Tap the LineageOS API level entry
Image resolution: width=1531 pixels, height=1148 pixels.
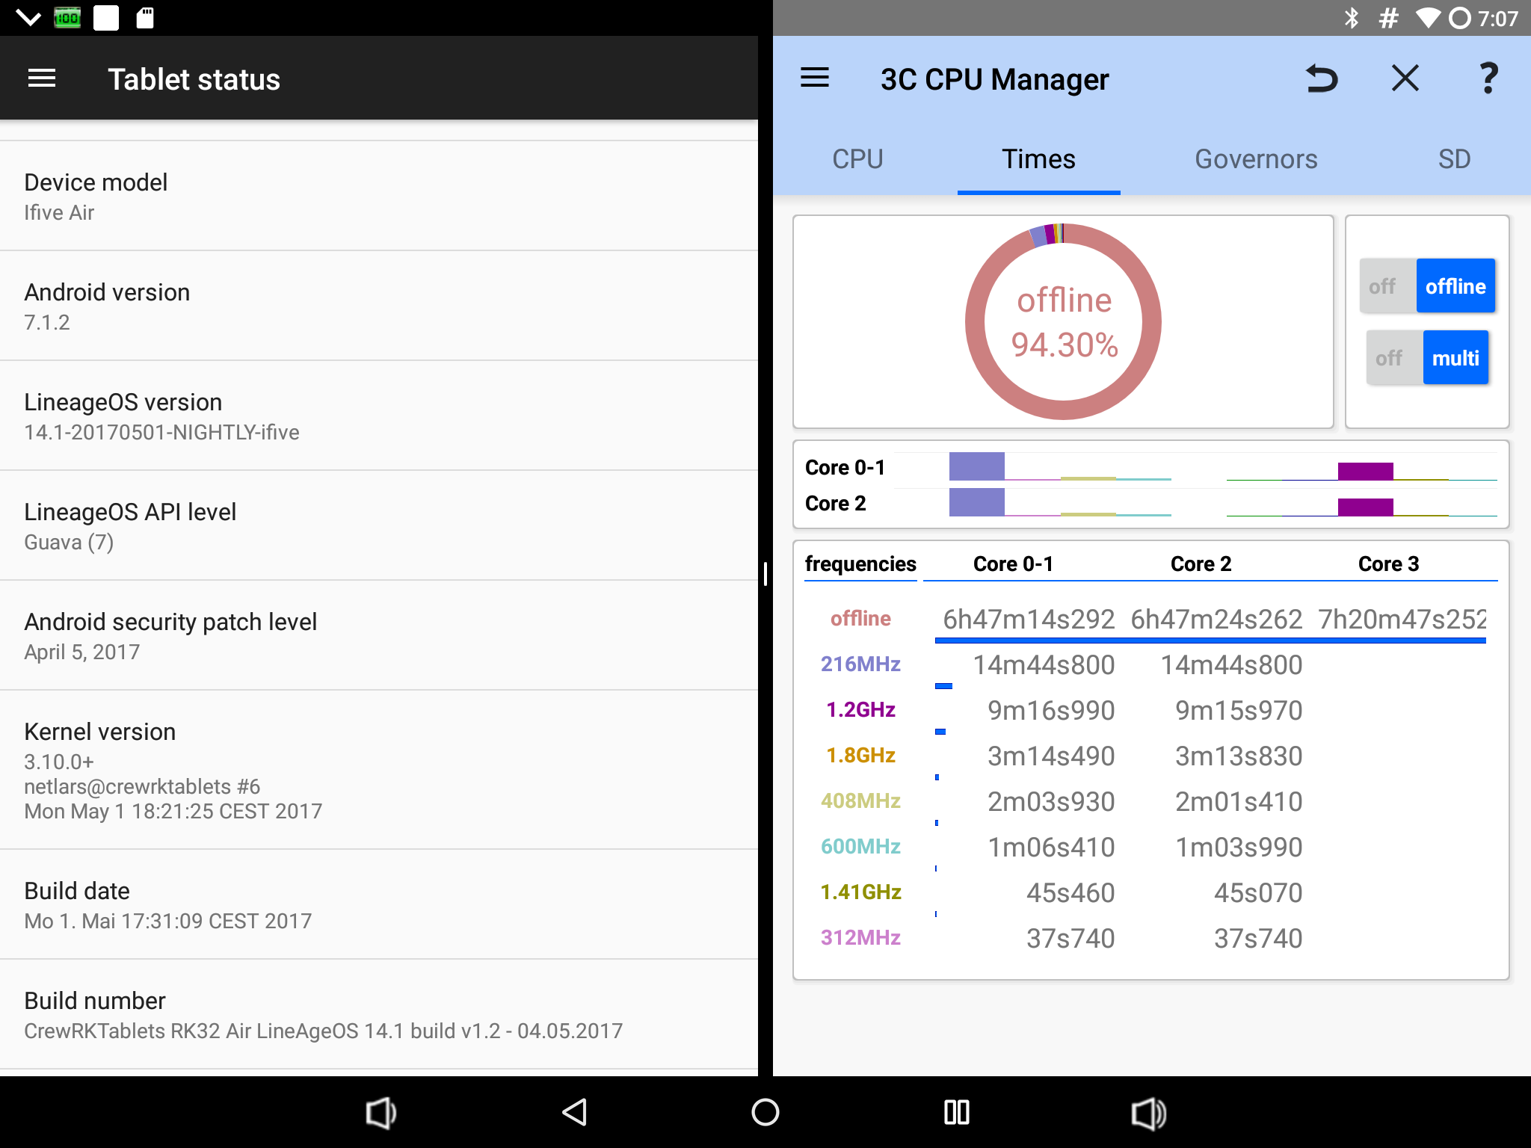click(x=379, y=526)
